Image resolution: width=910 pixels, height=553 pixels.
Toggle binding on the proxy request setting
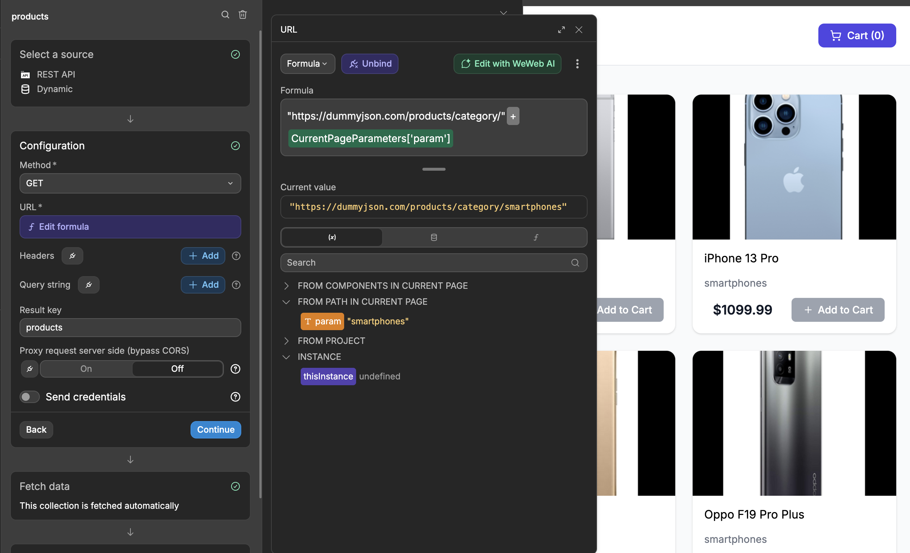click(30, 368)
